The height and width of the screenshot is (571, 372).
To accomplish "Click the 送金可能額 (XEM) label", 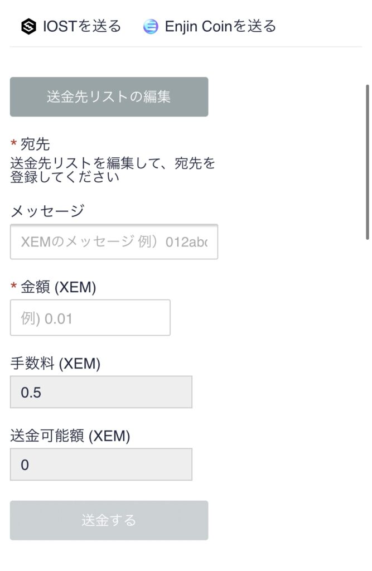I will point(70,436).
